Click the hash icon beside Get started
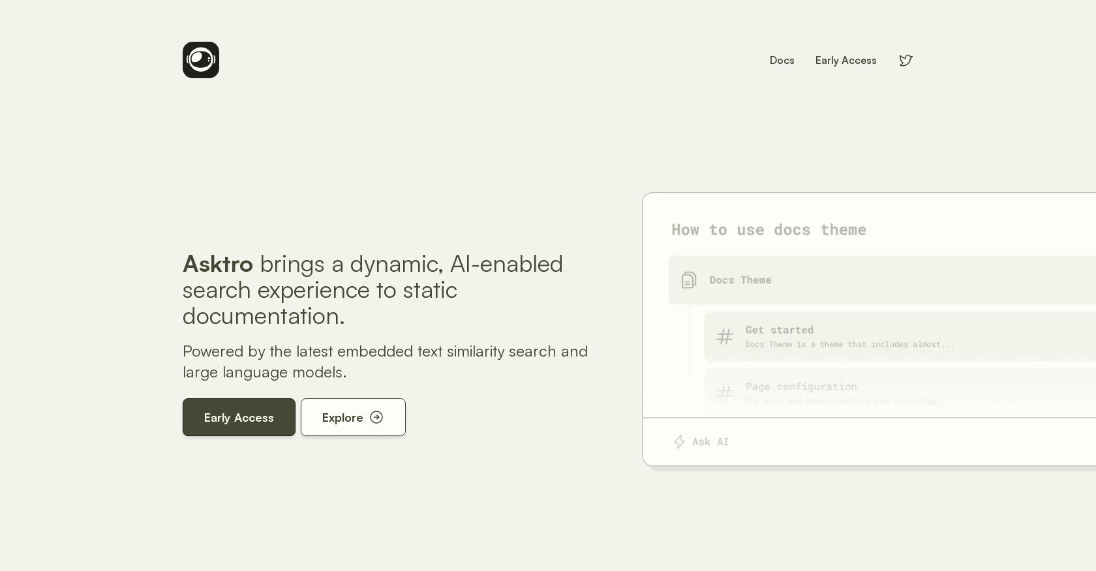The height and width of the screenshot is (571, 1096). [x=725, y=337]
